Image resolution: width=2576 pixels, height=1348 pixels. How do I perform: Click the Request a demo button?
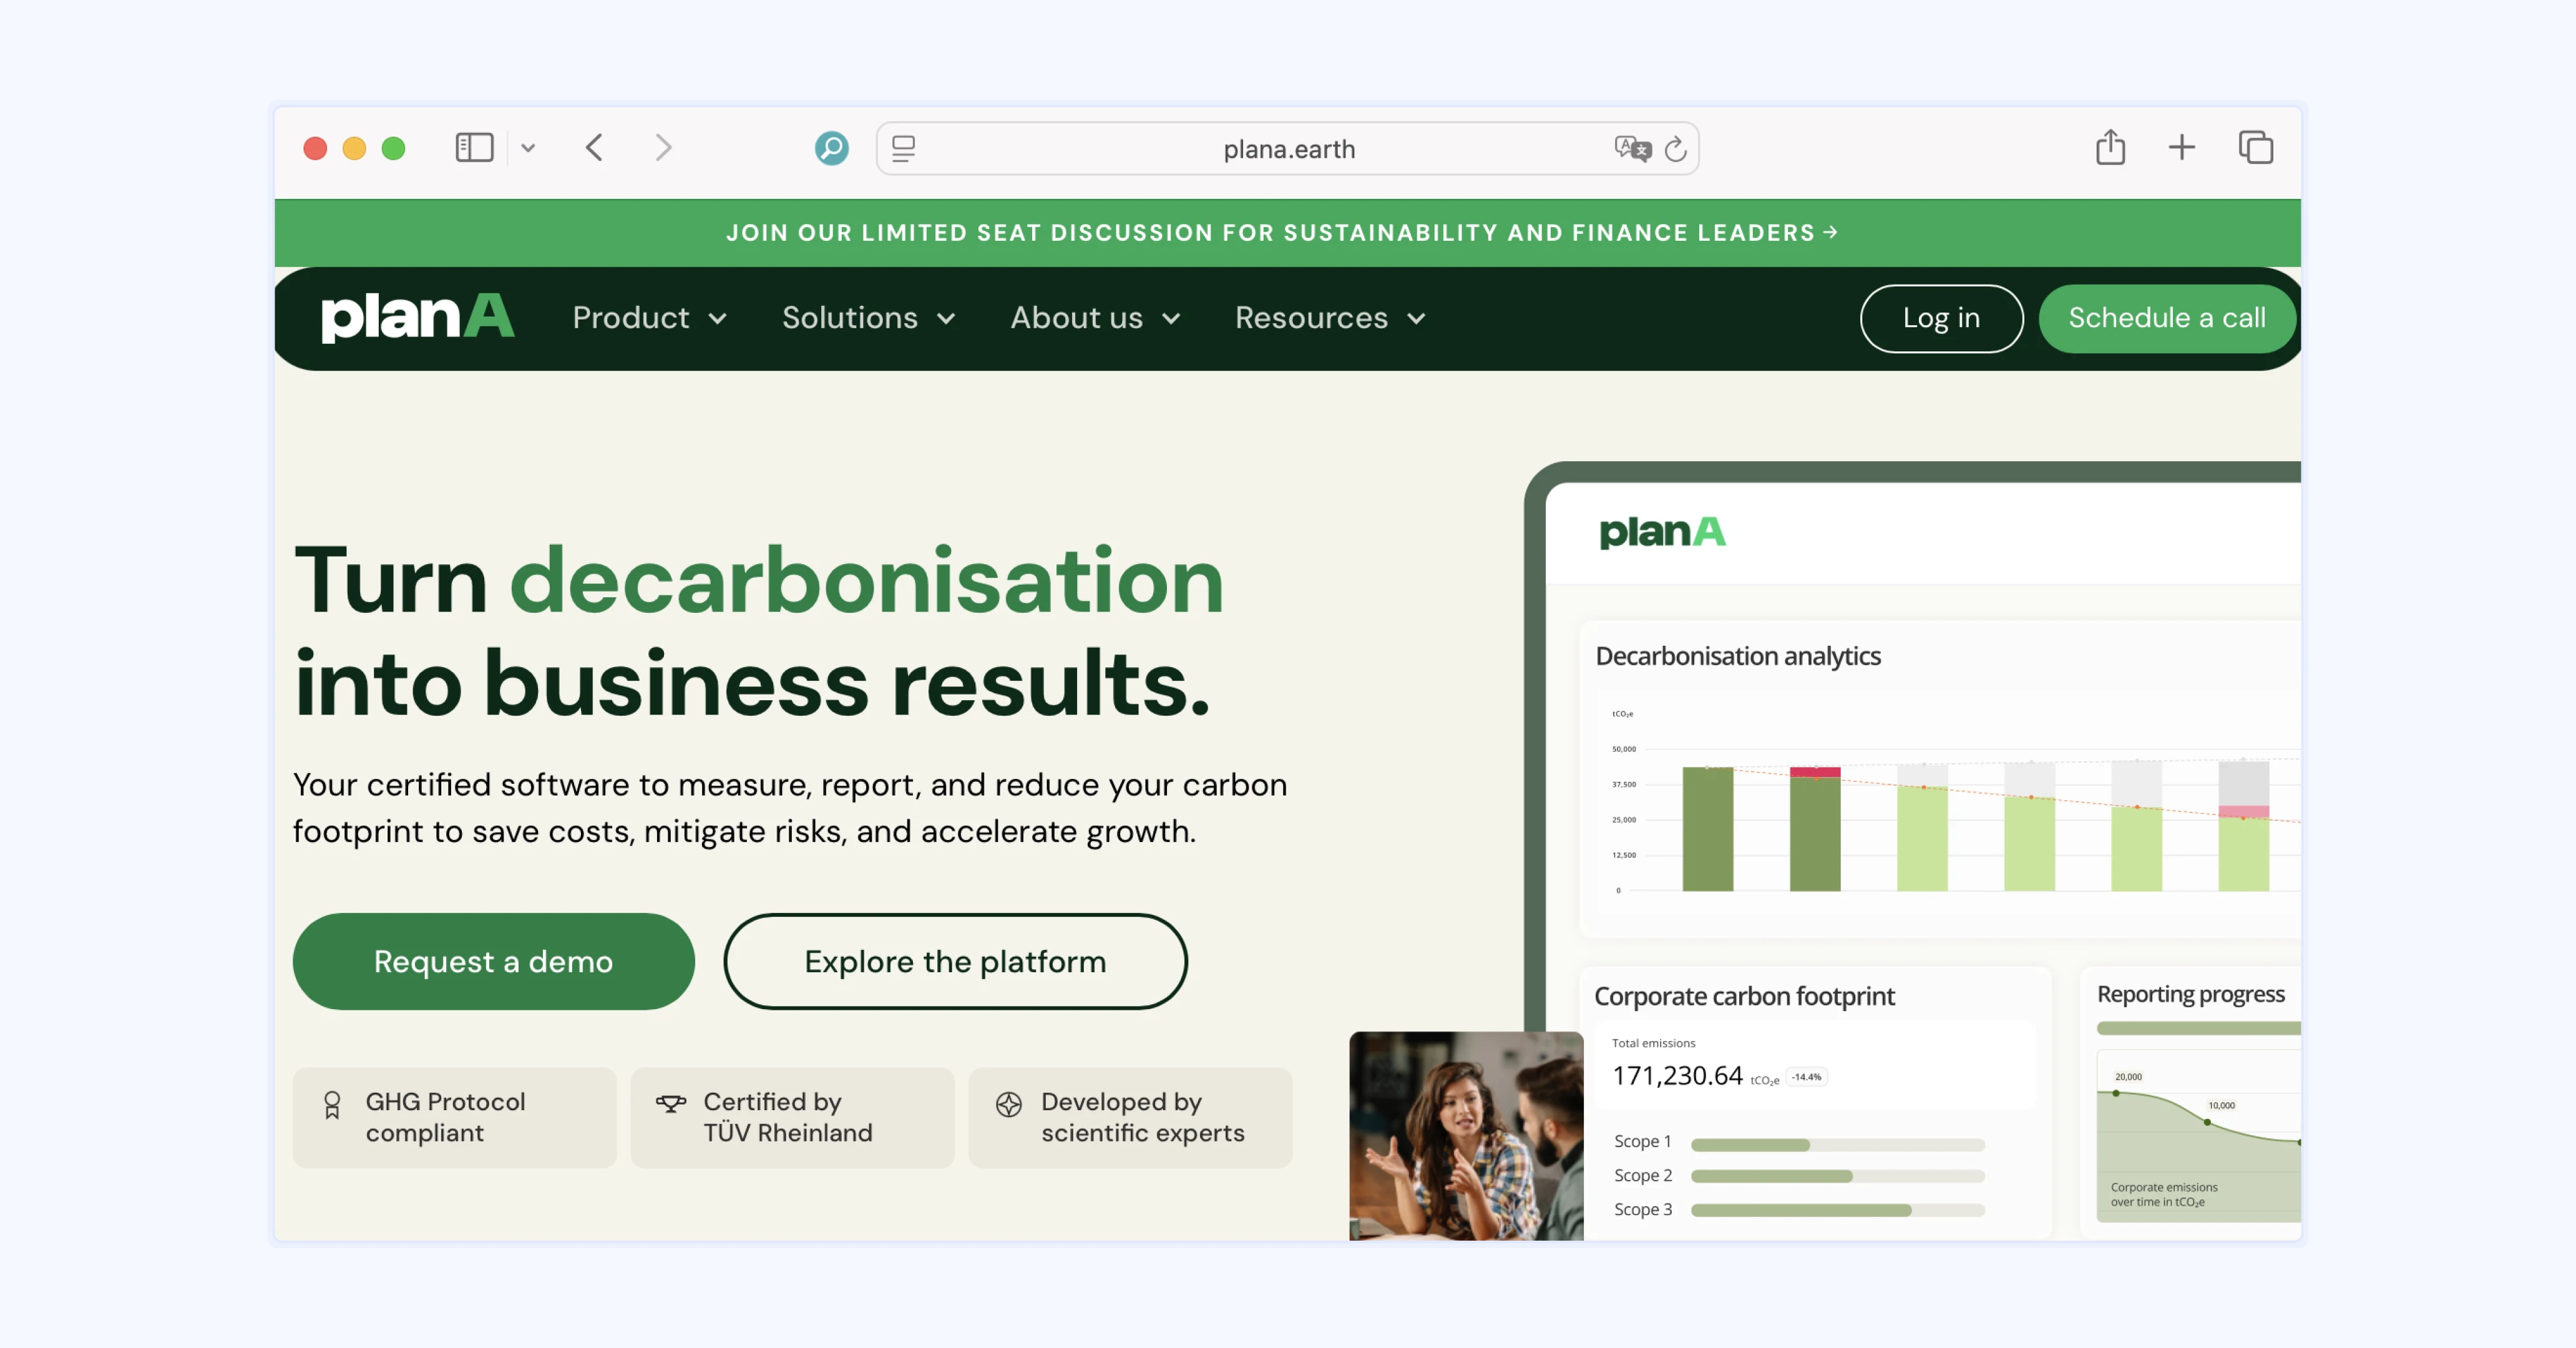point(493,961)
